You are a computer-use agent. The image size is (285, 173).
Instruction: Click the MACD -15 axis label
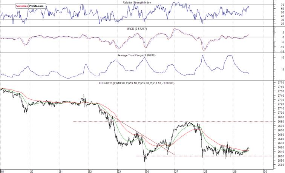click(282, 51)
